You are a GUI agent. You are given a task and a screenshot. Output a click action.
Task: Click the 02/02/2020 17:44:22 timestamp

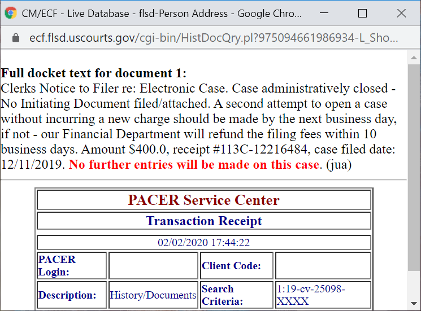pyautogui.click(x=203, y=243)
